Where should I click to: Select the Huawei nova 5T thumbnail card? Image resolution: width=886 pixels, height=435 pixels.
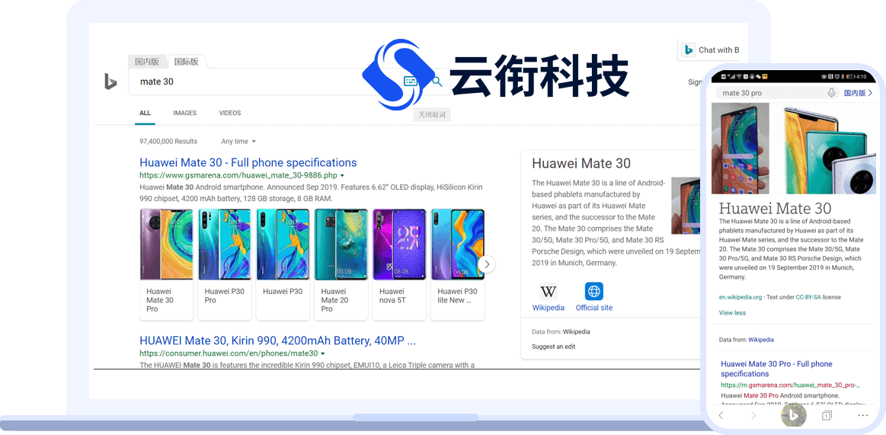click(399, 264)
